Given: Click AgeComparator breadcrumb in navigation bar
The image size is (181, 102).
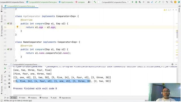Looking at the screenshot, I should 66,2.
